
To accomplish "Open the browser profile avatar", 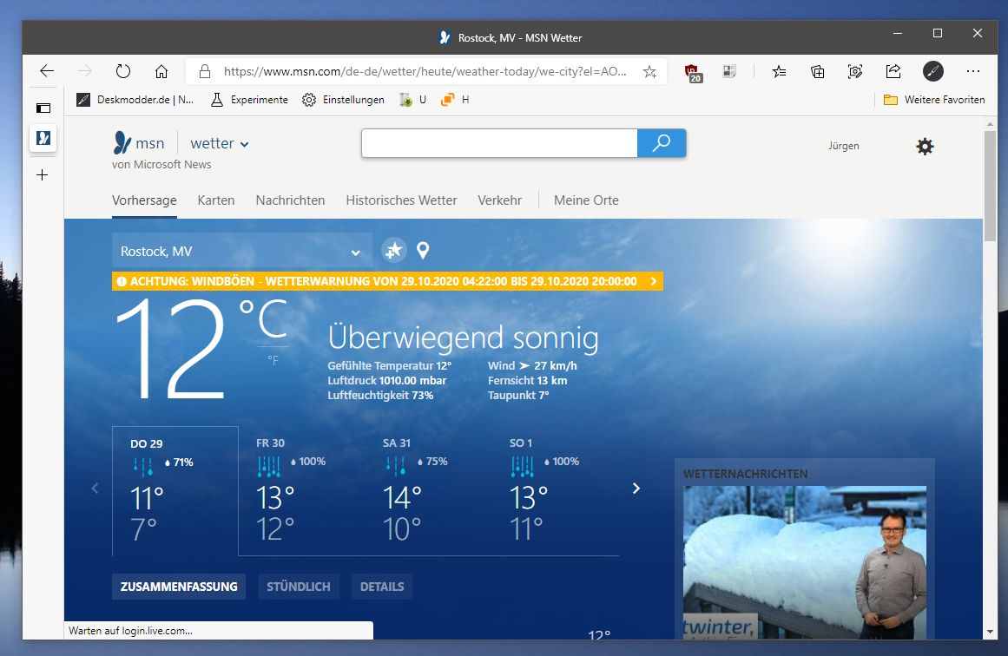I will [x=932, y=71].
